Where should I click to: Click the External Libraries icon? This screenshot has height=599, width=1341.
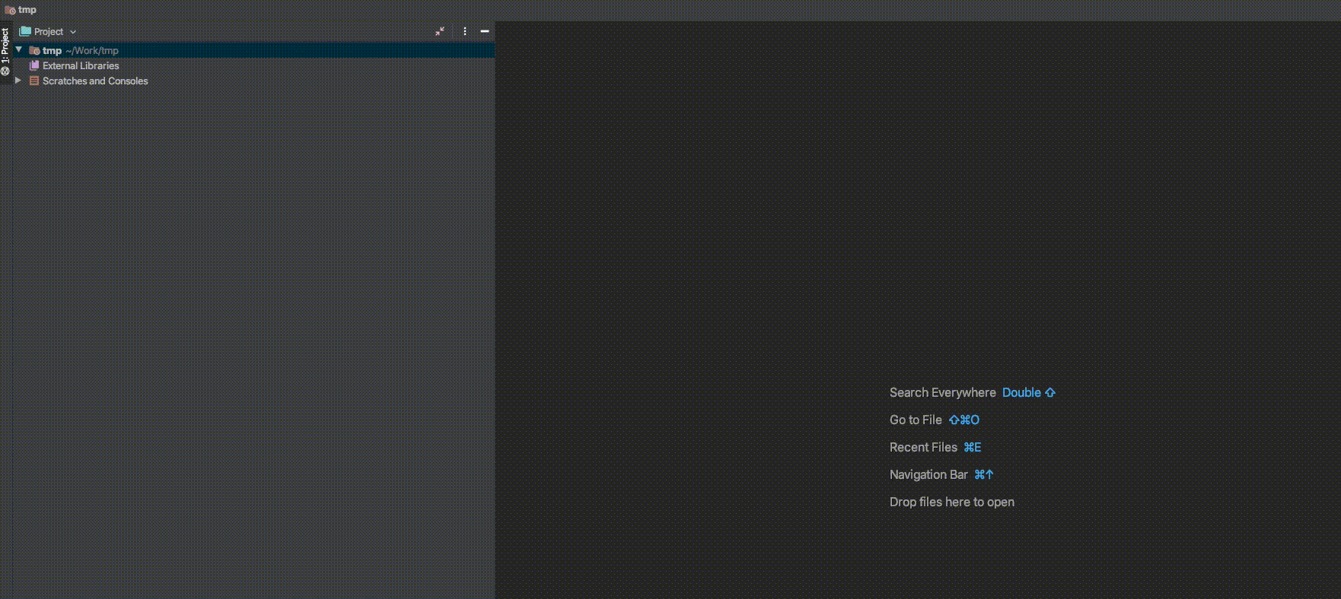tap(34, 66)
